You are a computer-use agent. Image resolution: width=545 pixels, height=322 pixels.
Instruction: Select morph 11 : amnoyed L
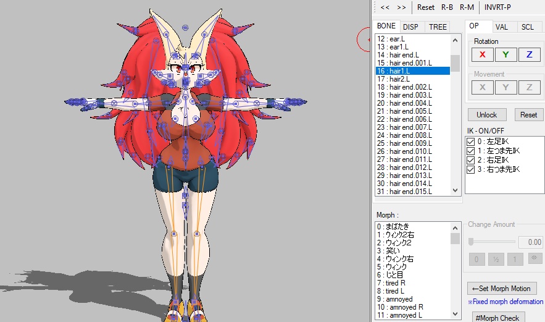coord(413,315)
